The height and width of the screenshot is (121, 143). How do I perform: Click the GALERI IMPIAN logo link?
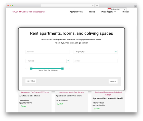[x=29, y=12]
